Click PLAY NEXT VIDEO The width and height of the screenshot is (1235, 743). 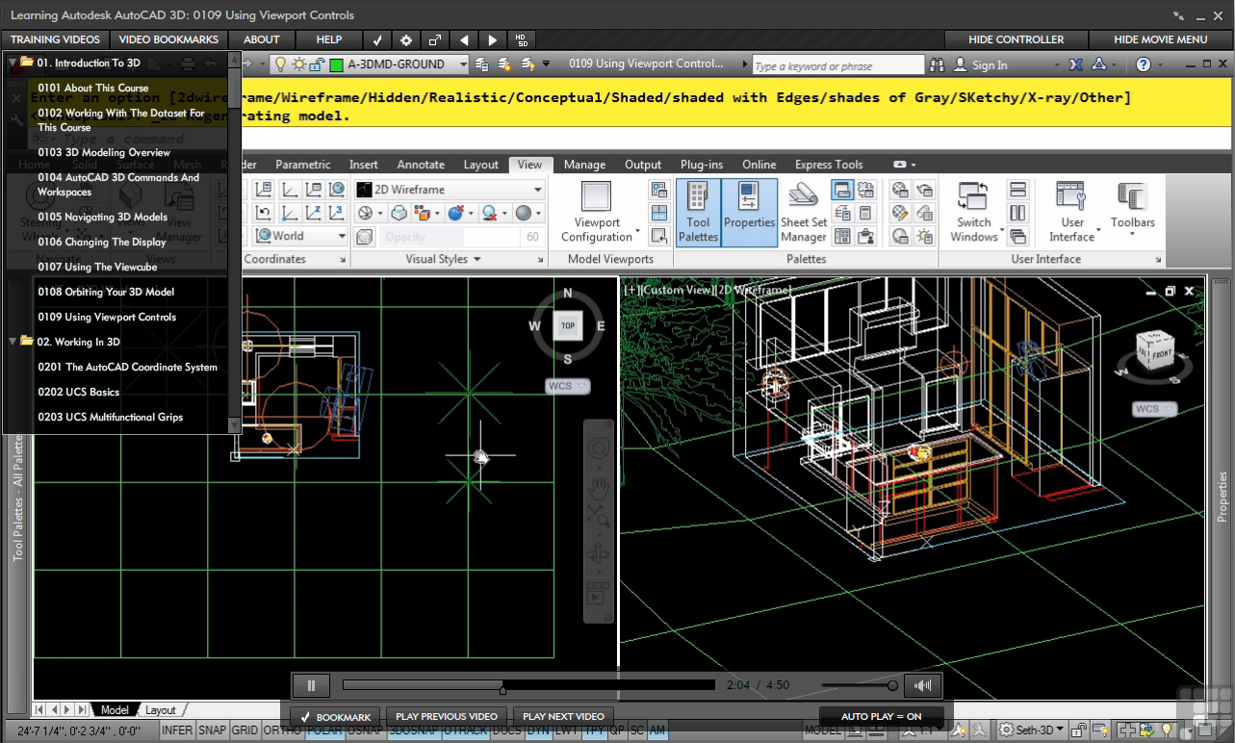pos(563,717)
